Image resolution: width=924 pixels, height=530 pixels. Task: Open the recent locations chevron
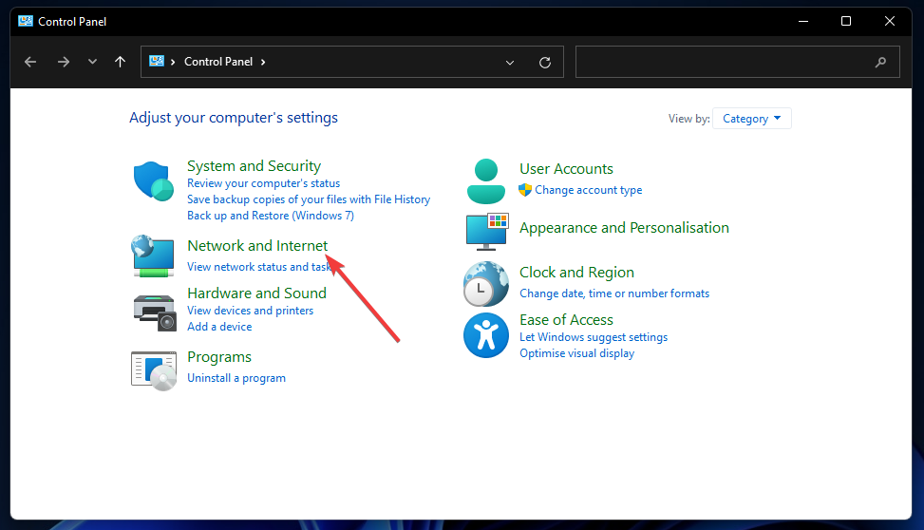point(92,62)
